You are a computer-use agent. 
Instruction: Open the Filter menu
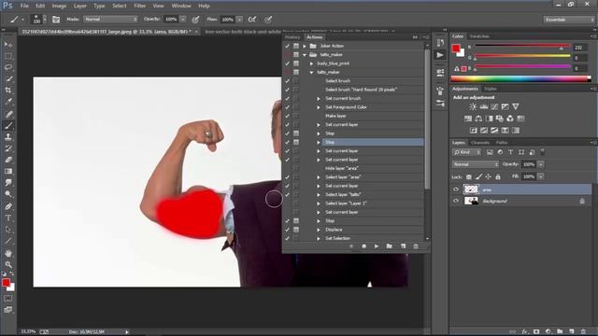pos(139,6)
